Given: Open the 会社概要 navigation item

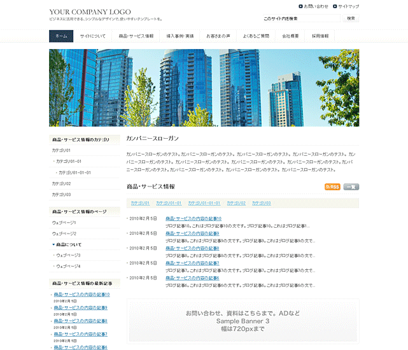Looking at the screenshot, I should 290,36.
